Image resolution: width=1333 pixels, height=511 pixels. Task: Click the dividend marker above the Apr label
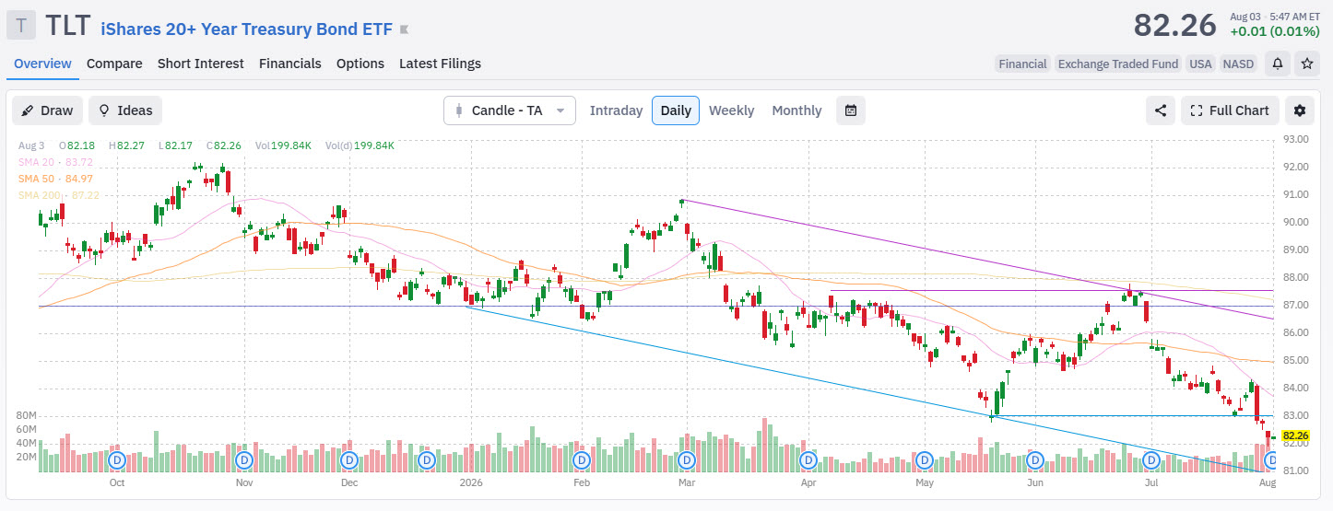(x=808, y=459)
